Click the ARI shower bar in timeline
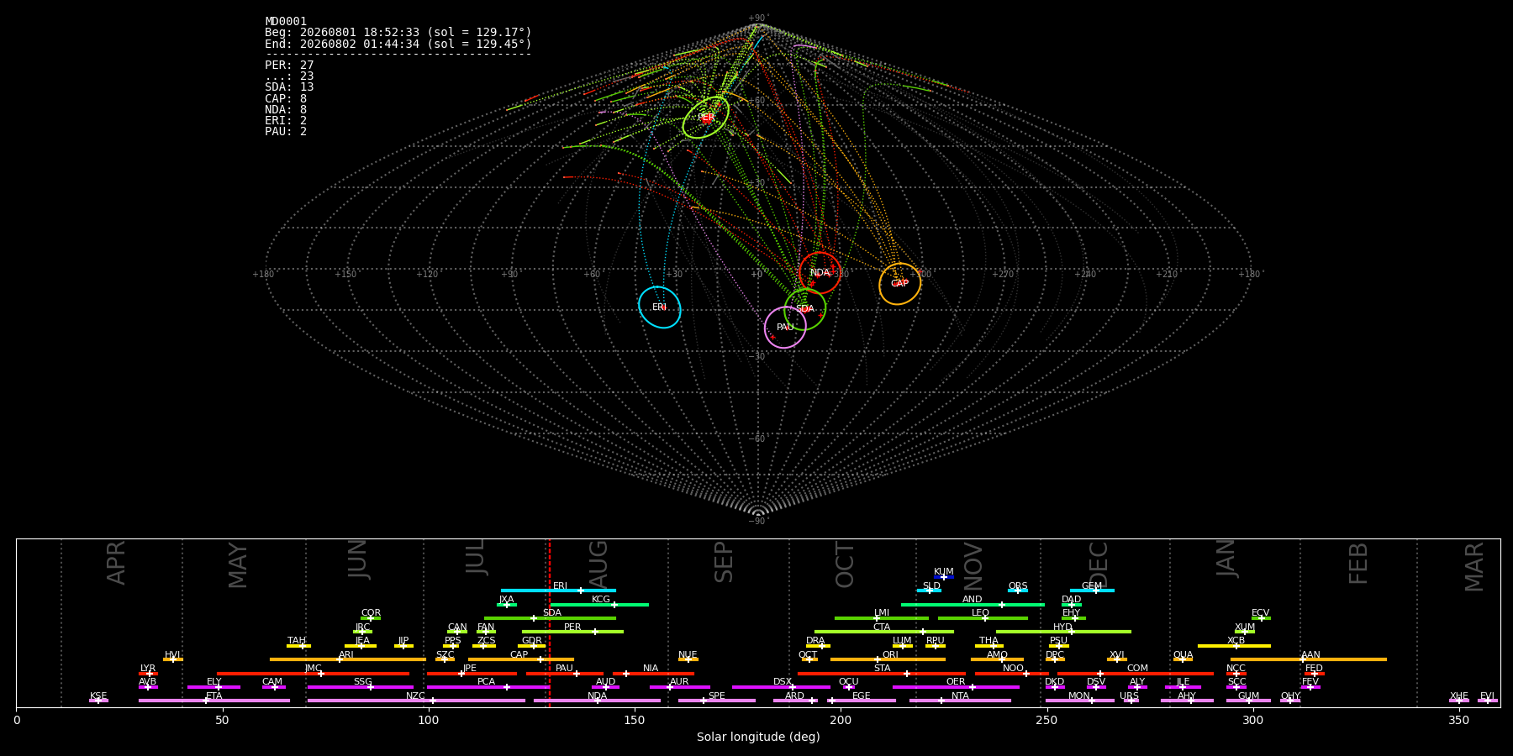Image resolution: width=1513 pixels, height=756 pixels. click(348, 659)
